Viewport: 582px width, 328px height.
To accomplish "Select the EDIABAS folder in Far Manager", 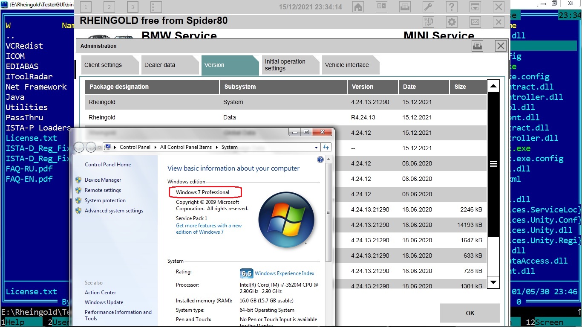I will tap(22, 66).
